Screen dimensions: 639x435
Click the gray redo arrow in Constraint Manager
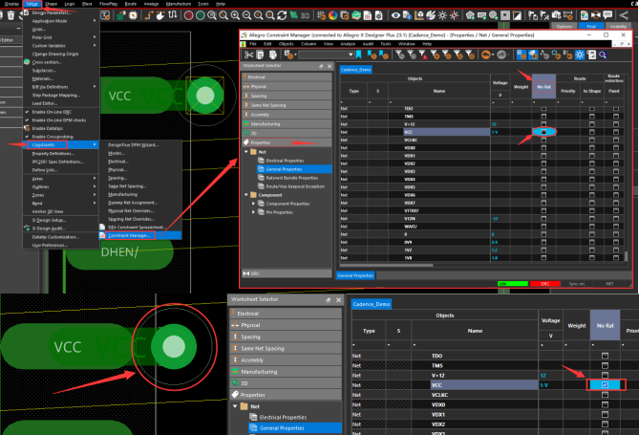pos(501,54)
